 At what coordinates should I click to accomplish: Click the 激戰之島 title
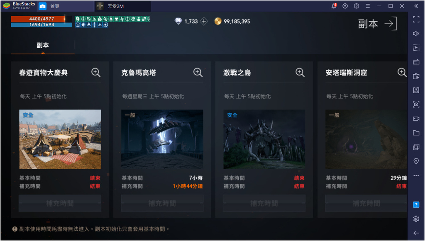(x=237, y=73)
